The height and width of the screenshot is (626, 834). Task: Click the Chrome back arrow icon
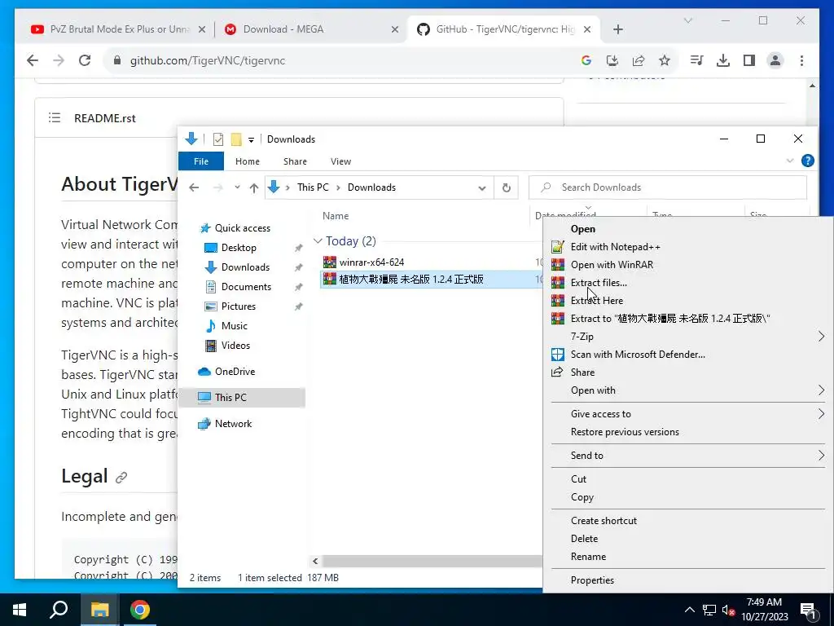pyautogui.click(x=33, y=60)
